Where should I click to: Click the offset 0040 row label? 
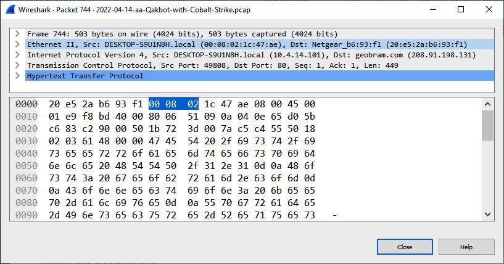coord(27,154)
